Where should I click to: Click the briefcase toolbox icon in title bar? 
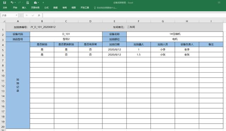35,2
